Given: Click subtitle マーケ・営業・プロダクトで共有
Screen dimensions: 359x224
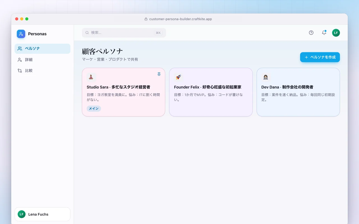Looking at the screenshot, I should point(110,59).
